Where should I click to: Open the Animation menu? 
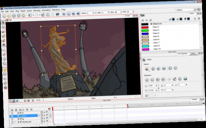click(46, 10)
